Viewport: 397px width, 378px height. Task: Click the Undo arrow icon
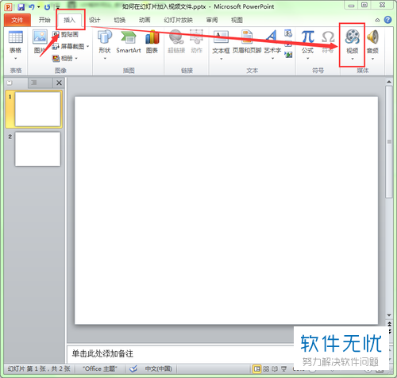pos(32,7)
